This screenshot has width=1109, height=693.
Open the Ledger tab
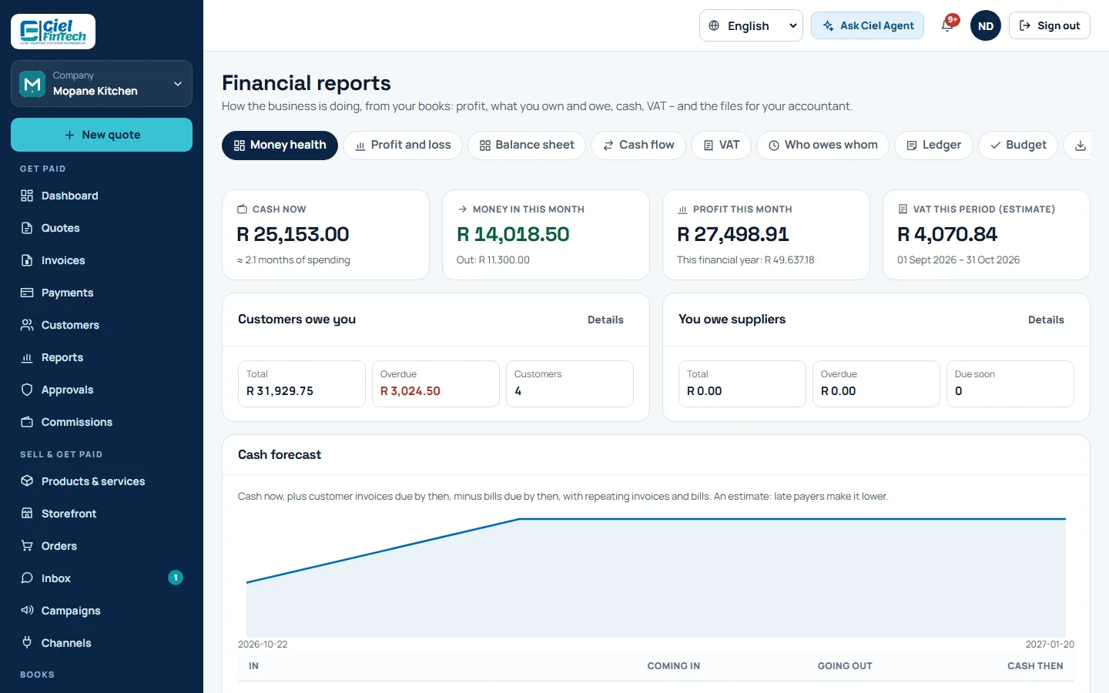tap(933, 146)
